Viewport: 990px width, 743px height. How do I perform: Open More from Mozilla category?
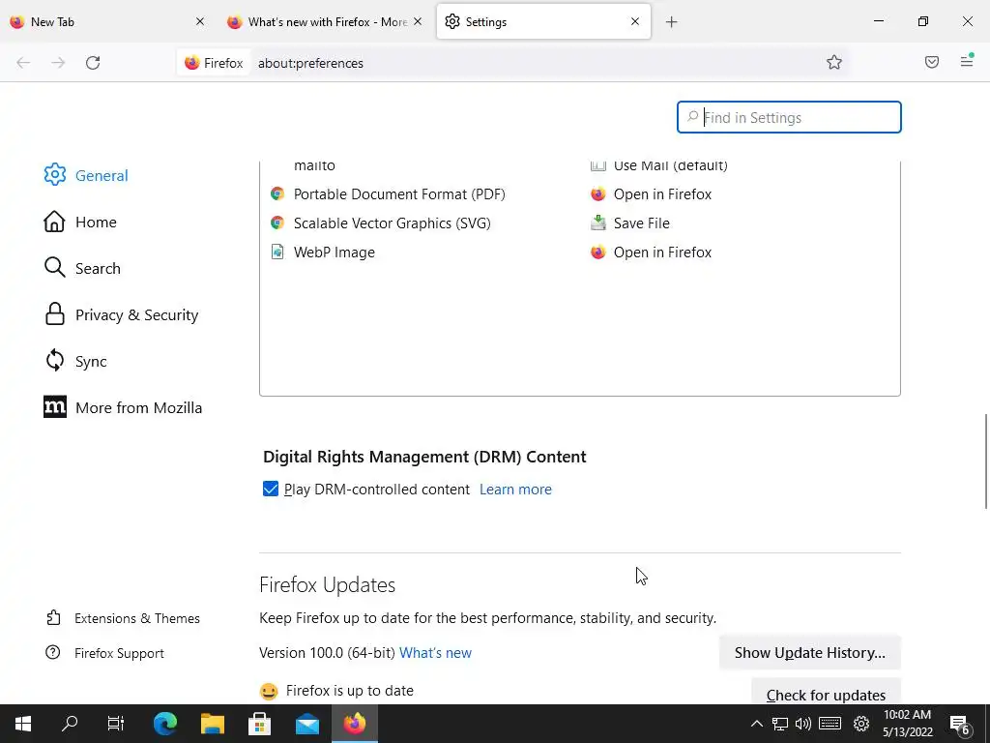click(123, 407)
